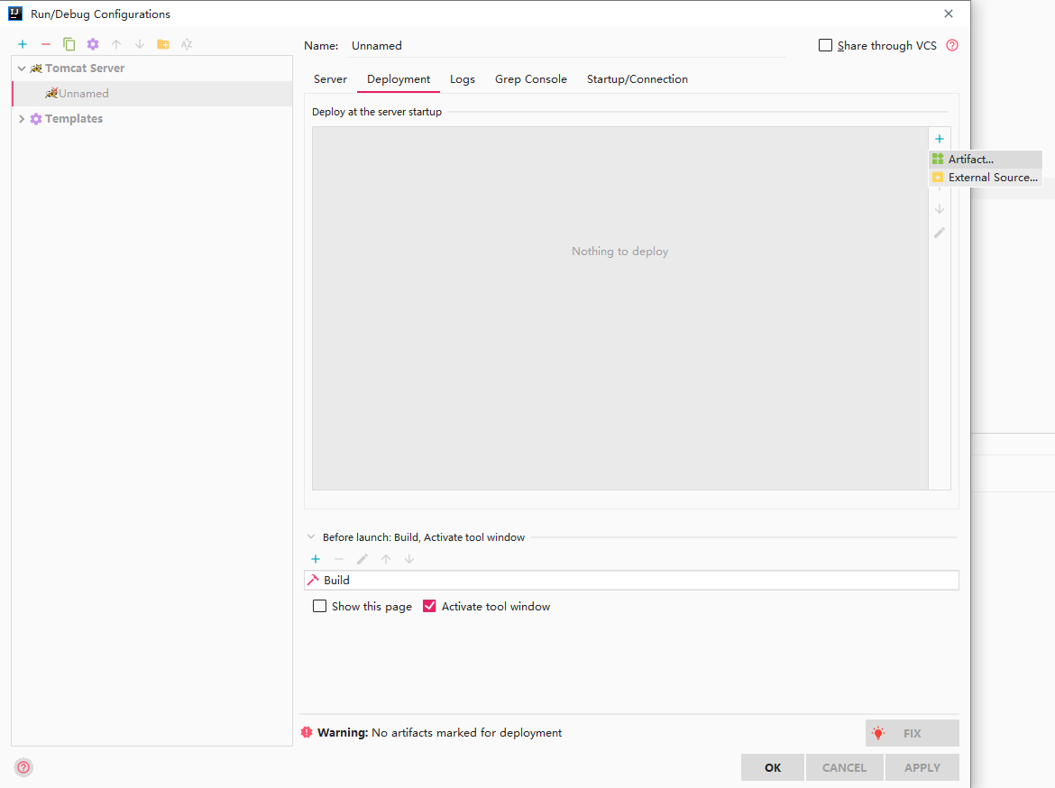
Task: Create new folder for configurations
Action: [x=163, y=44]
